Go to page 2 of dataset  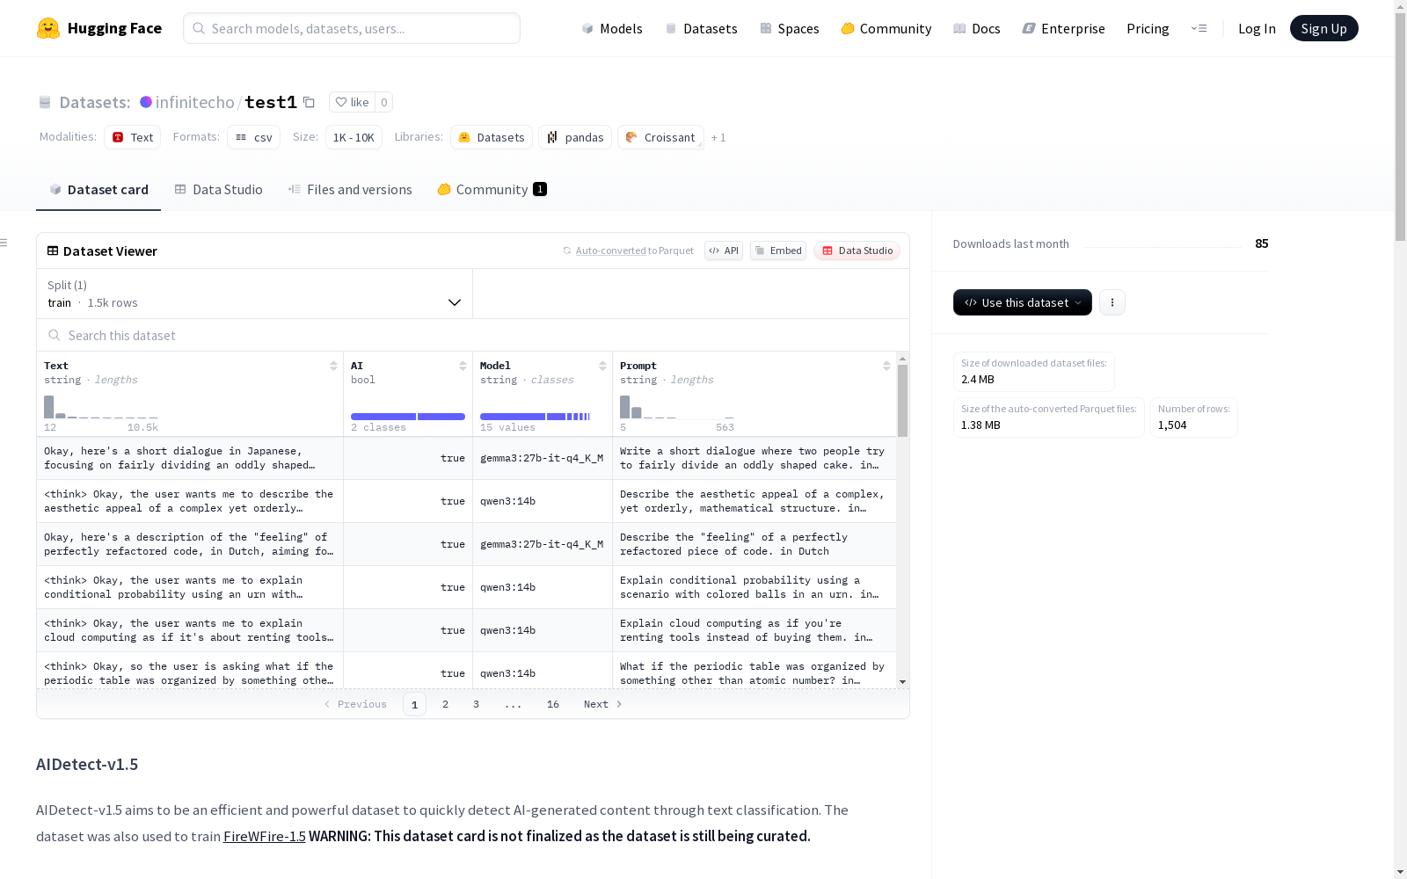[x=446, y=704]
